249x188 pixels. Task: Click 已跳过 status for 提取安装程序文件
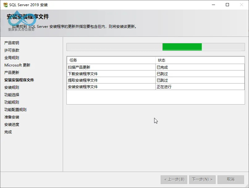pyautogui.click(x=200, y=80)
